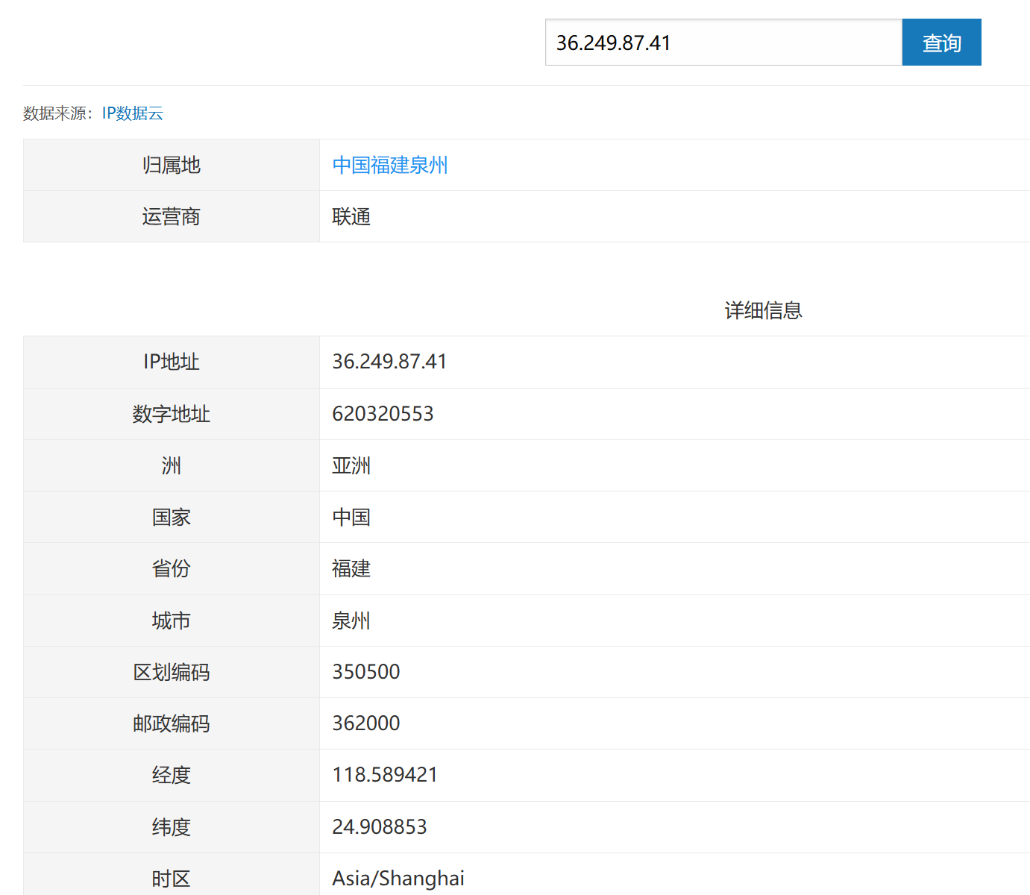Viewport: 1030px width, 895px height.
Task: Select the 邮政编码 label cell
Action: pos(172,723)
